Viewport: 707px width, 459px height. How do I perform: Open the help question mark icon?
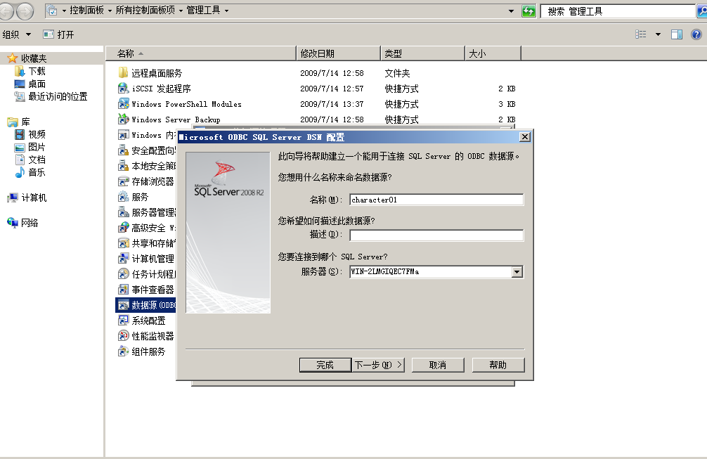click(696, 34)
